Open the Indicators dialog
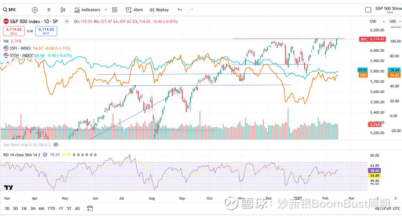 [87, 10]
